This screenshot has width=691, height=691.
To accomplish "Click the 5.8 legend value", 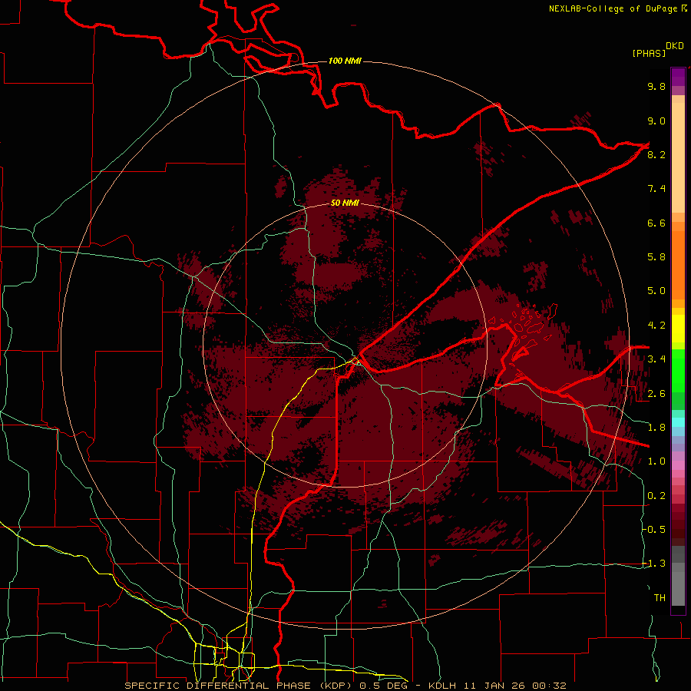I will (x=656, y=257).
